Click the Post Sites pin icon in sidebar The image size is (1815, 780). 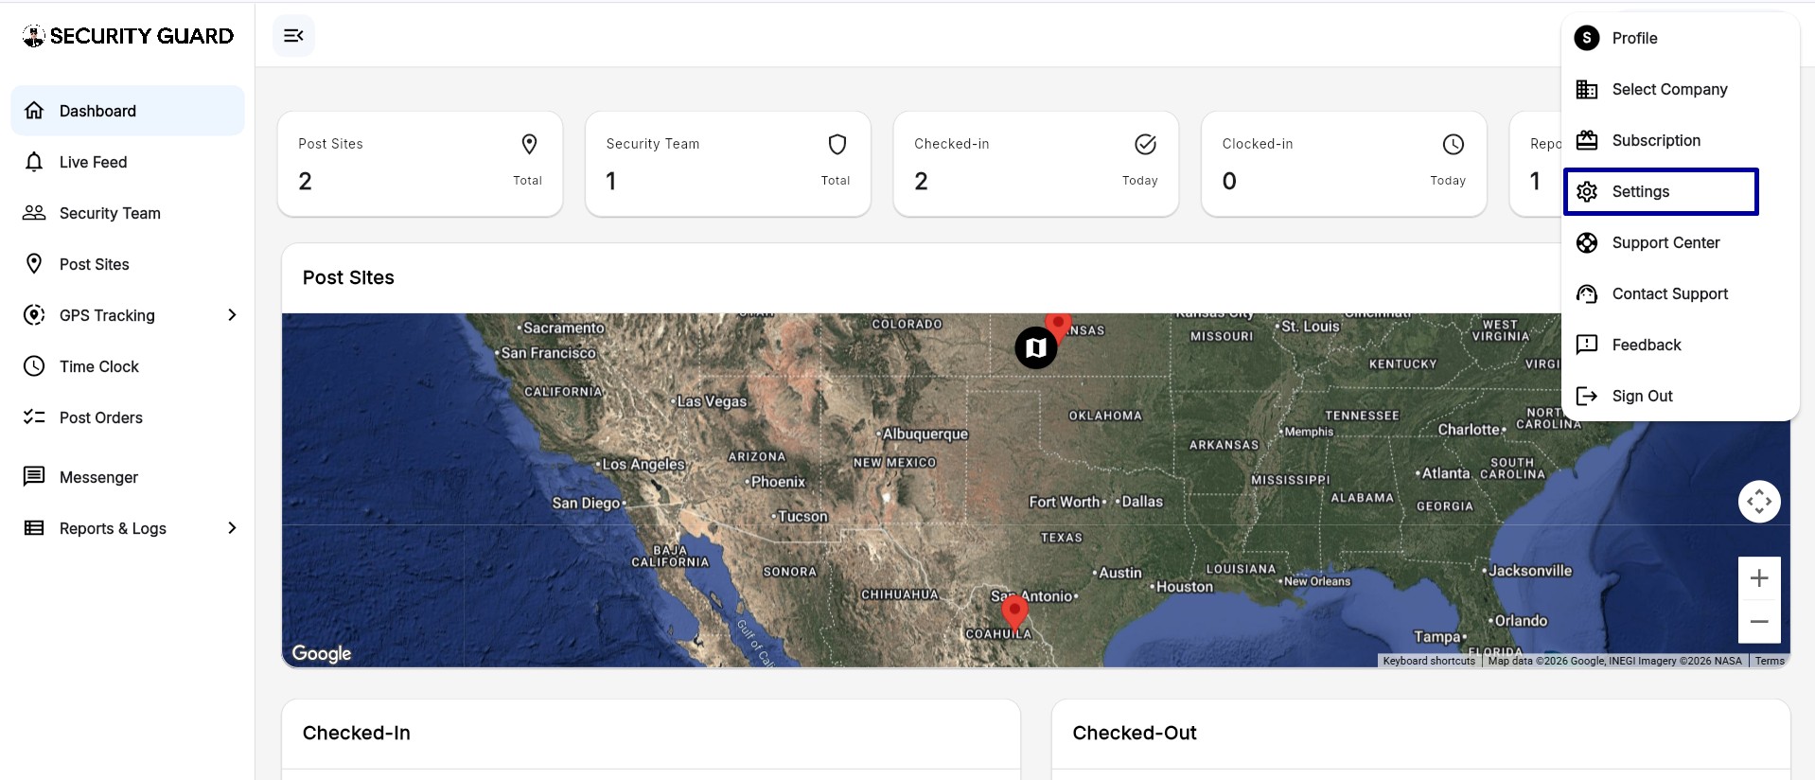point(34,264)
